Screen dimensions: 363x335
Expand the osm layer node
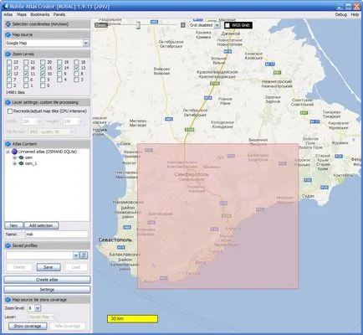15,157
